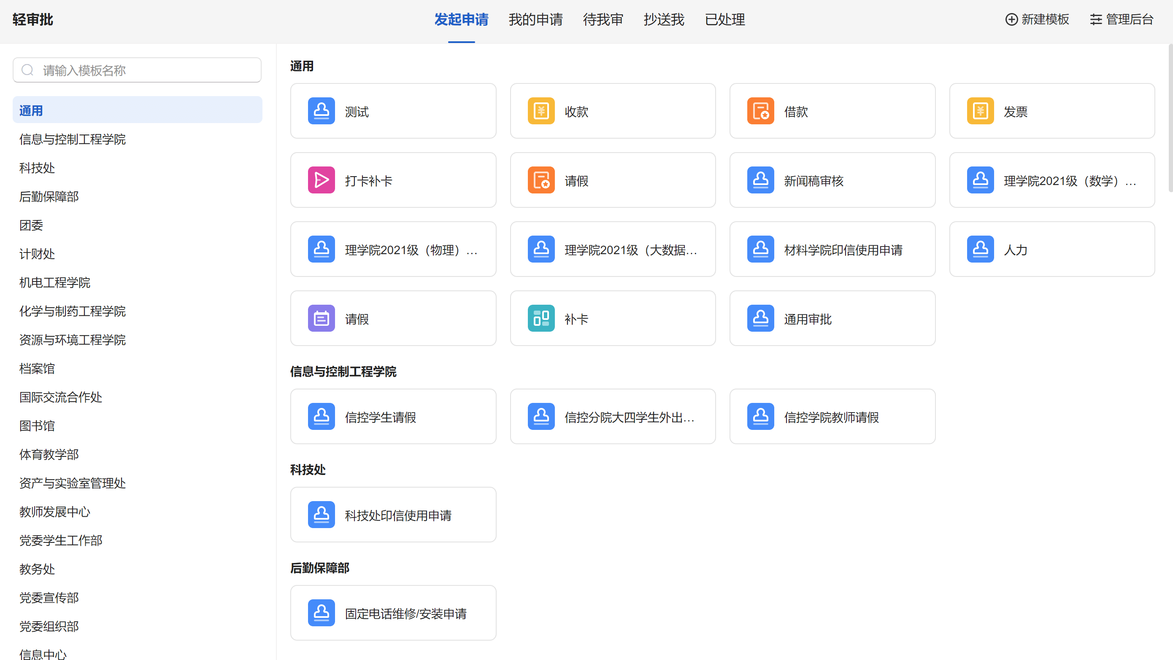Viewport: 1173px width, 660px height.
Task: Open 固定电话维修/安装申请 template card
Action: pyautogui.click(x=393, y=613)
